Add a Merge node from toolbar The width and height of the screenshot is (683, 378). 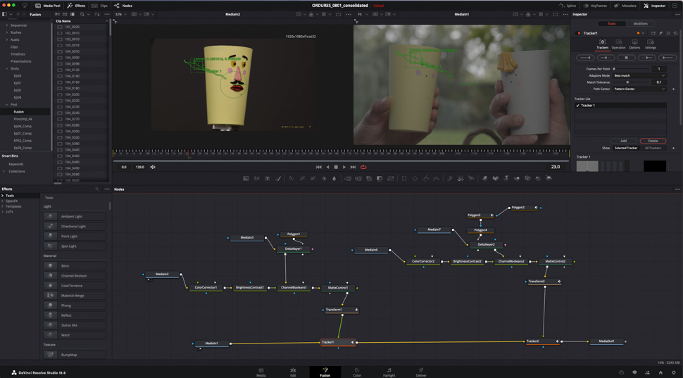click(x=347, y=179)
